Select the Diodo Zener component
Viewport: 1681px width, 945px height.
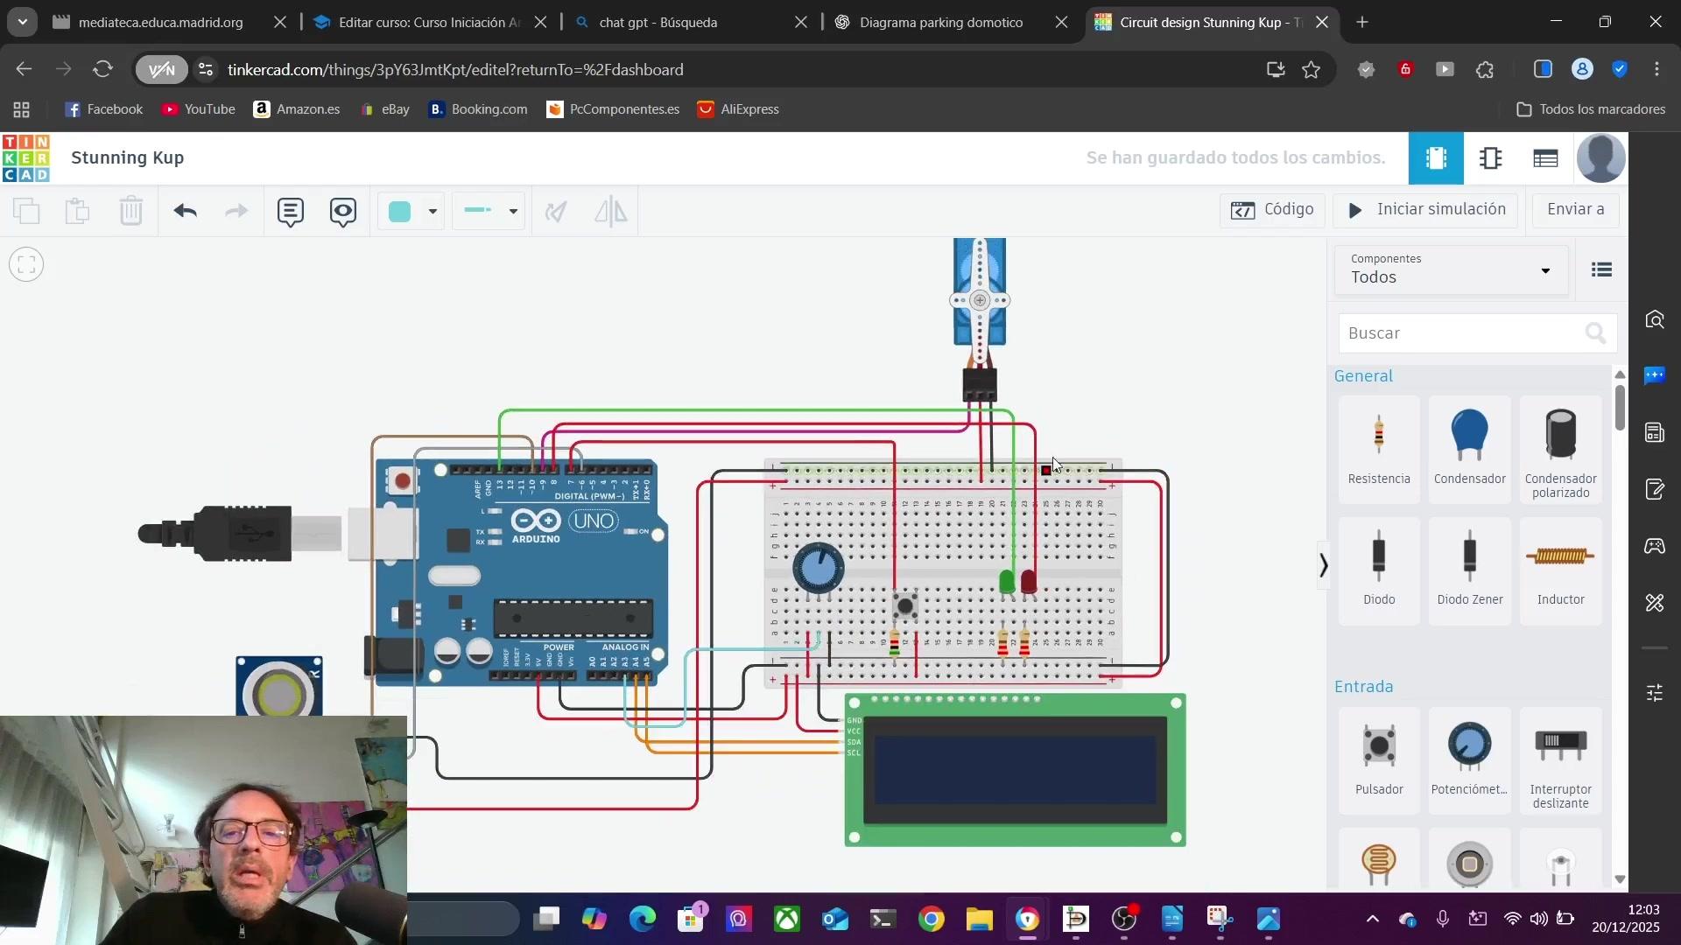coord(1469,570)
